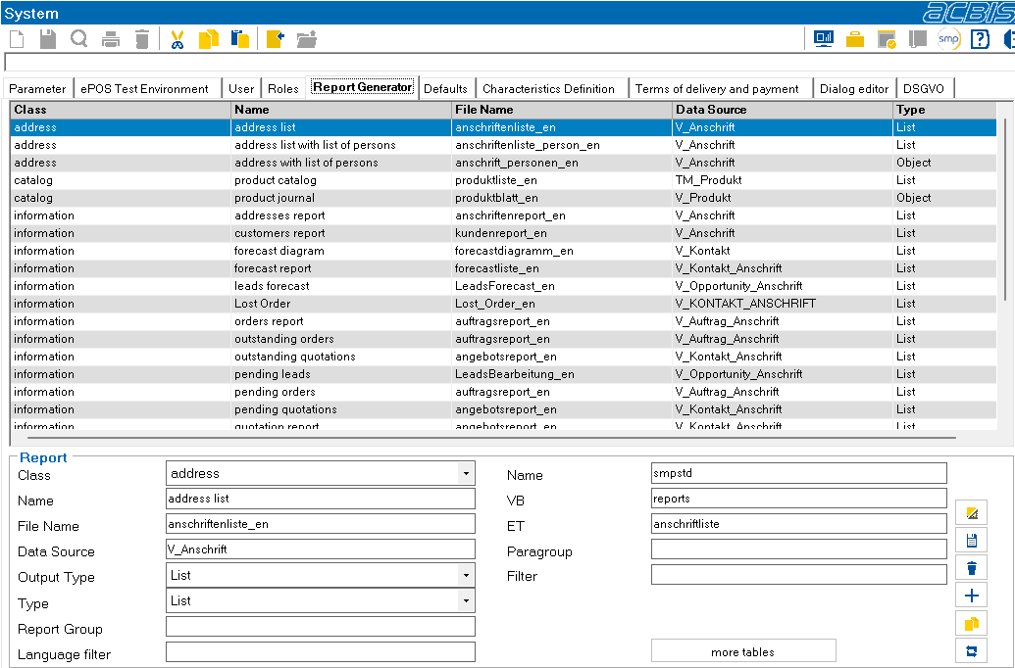Click the round smp logo icon
Image resolution: width=1015 pixels, height=668 pixels.
948,39
